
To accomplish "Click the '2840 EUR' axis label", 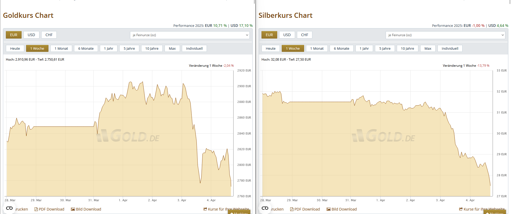I will click(244, 133).
